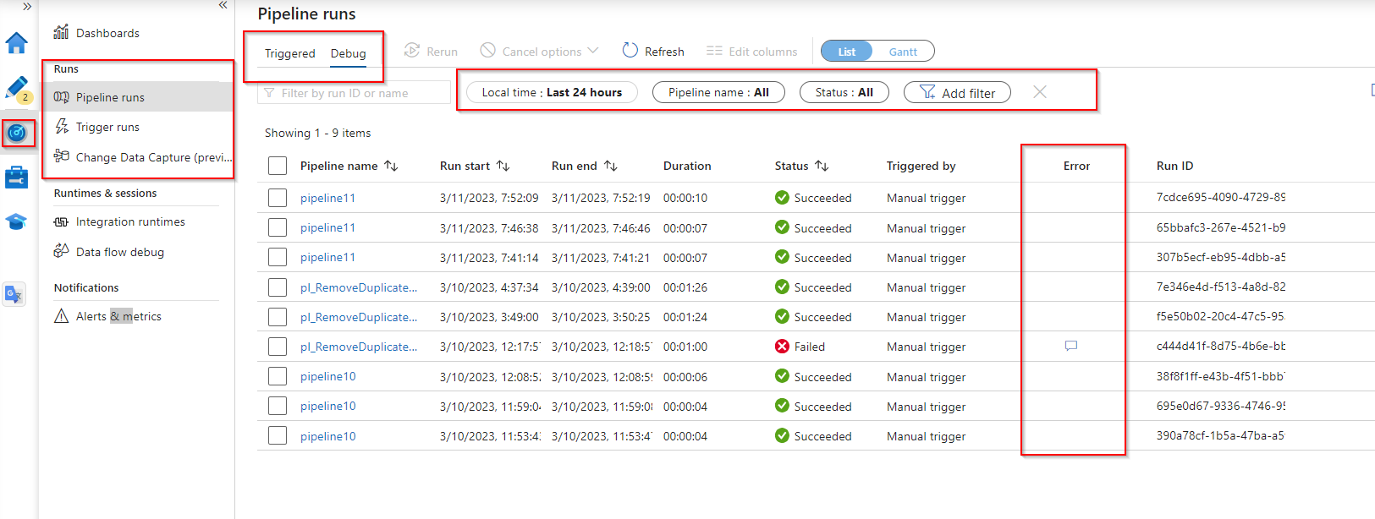Open pipeline10 run started 11:53:4

(327, 436)
